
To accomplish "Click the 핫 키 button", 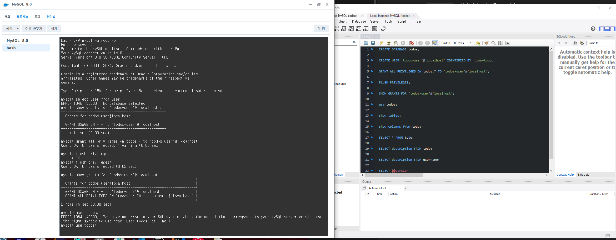I will coord(321,29).
